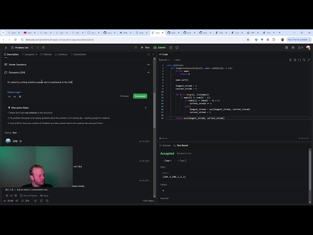This screenshot has width=313, height=235.
Task: Open the settings gear in top bar
Action: (x=293, y=47)
